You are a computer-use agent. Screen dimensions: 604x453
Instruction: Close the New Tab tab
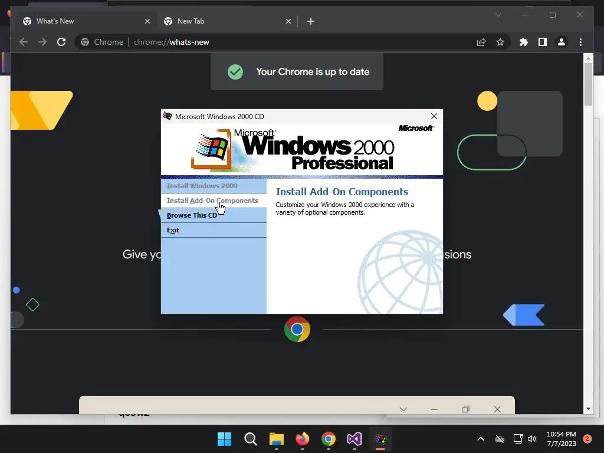(x=288, y=21)
